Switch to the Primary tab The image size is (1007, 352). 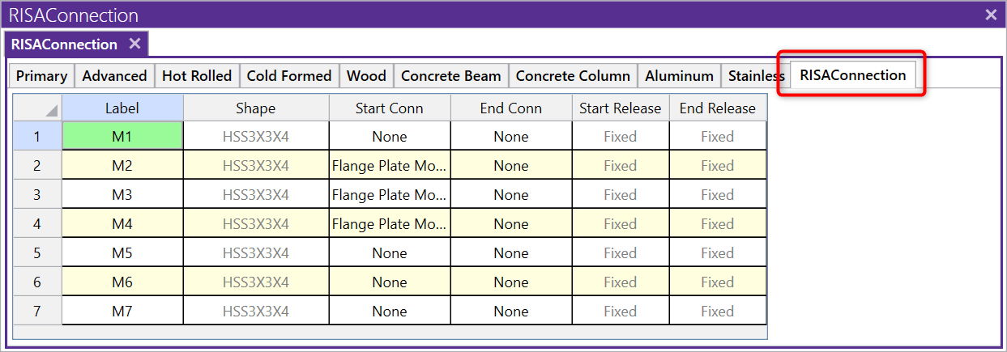coord(41,76)
